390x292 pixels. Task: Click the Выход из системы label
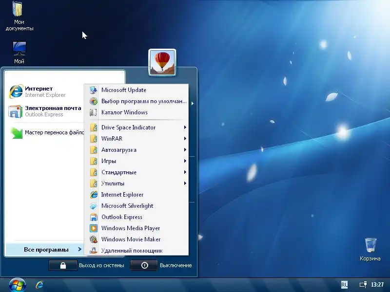point(101,265)
